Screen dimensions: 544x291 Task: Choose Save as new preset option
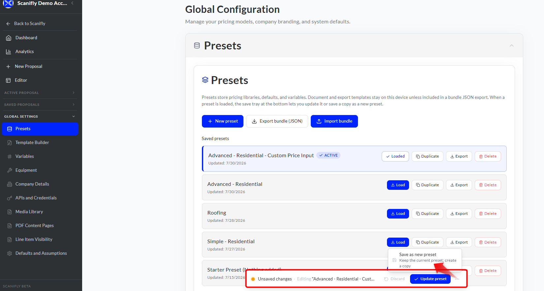pos(425,260)
